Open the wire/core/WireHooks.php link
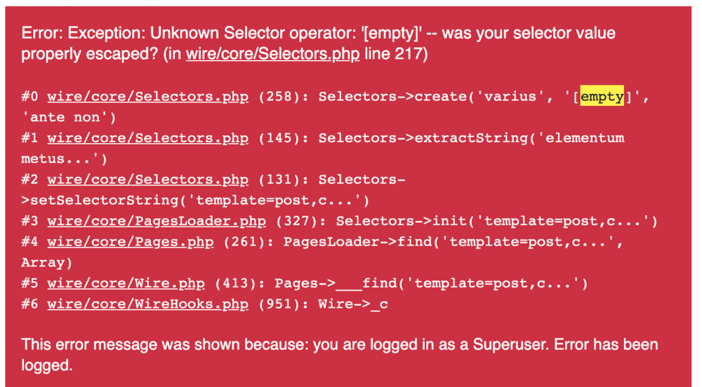Screen dimensions: 702x387 147,304
